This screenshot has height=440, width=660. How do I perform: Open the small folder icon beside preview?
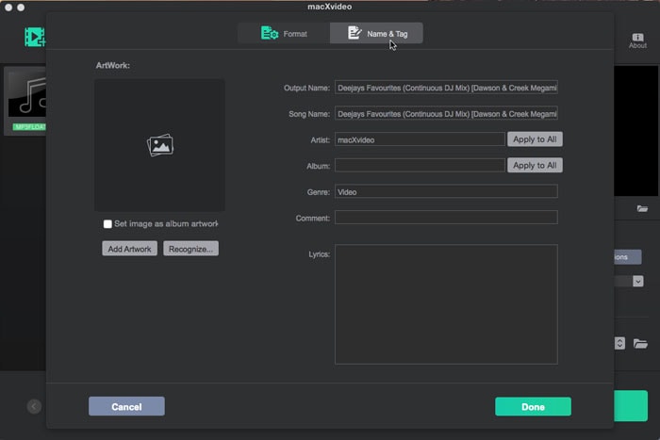point(642,208)
